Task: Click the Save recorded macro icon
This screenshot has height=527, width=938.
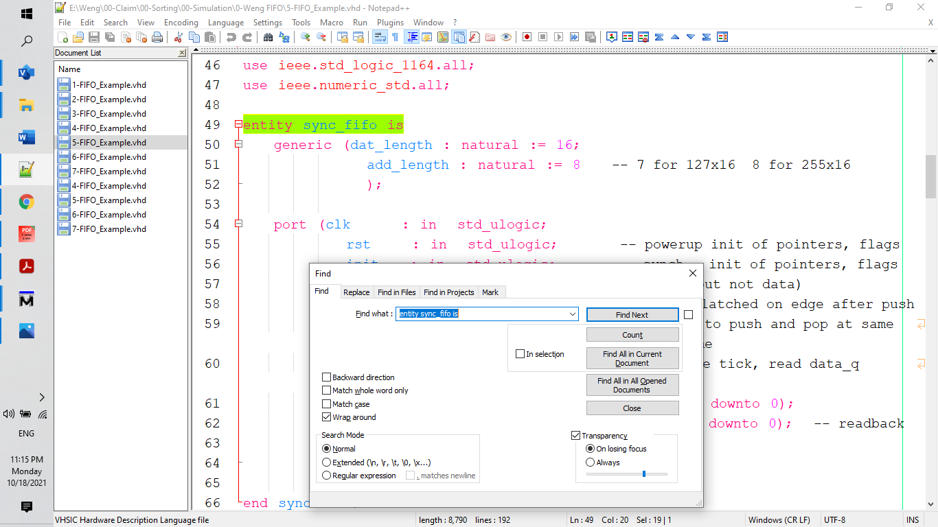Action: click(x=591, y=37)
